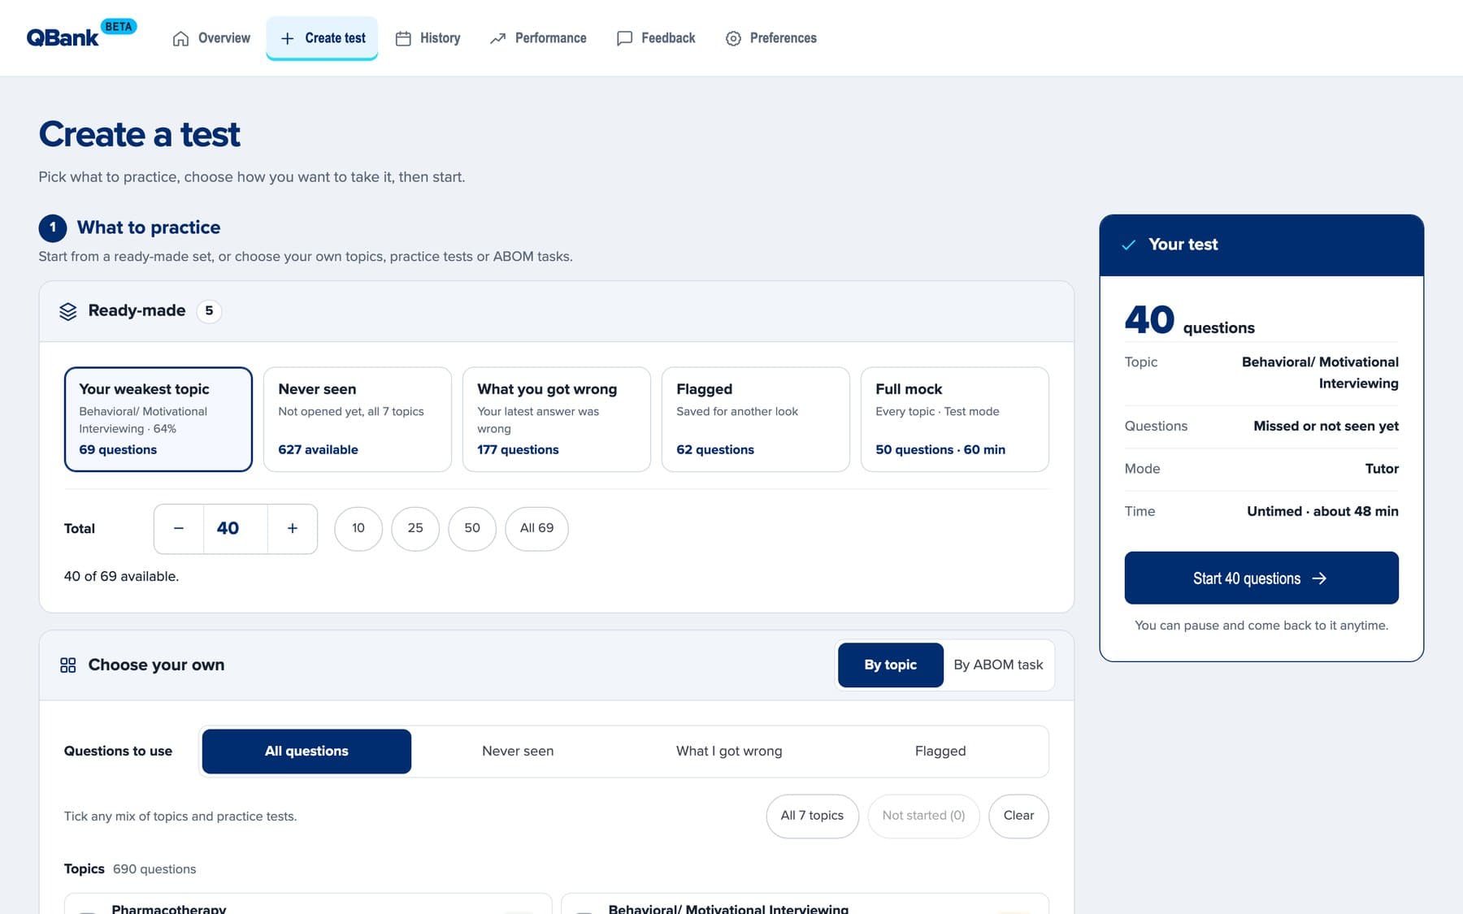Click the QBank logo

(81, 34)
